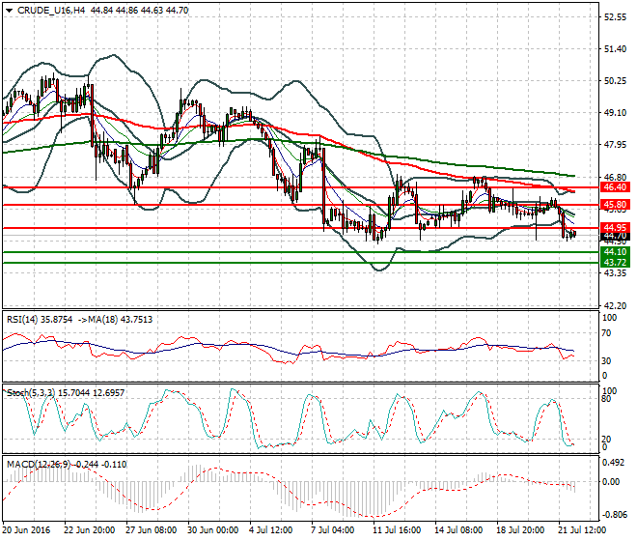Select the 21 Jul 12:00 time label

(x=582, y=530)
